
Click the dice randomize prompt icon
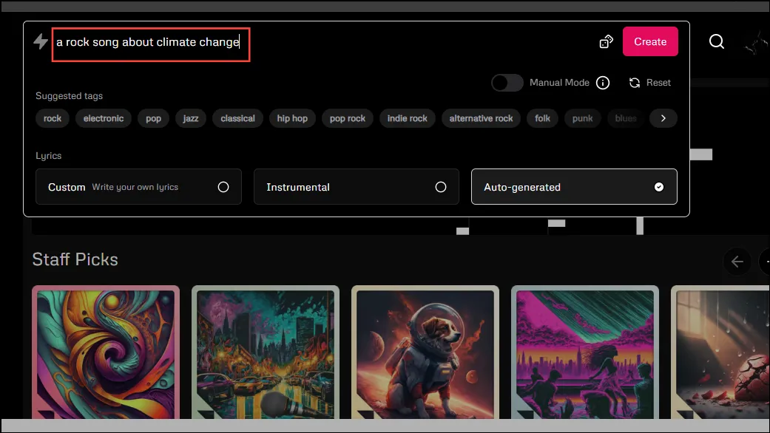[x=606, y=41]
